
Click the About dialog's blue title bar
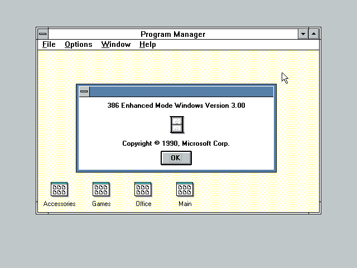pyautogui.click(x=181, y=92)
